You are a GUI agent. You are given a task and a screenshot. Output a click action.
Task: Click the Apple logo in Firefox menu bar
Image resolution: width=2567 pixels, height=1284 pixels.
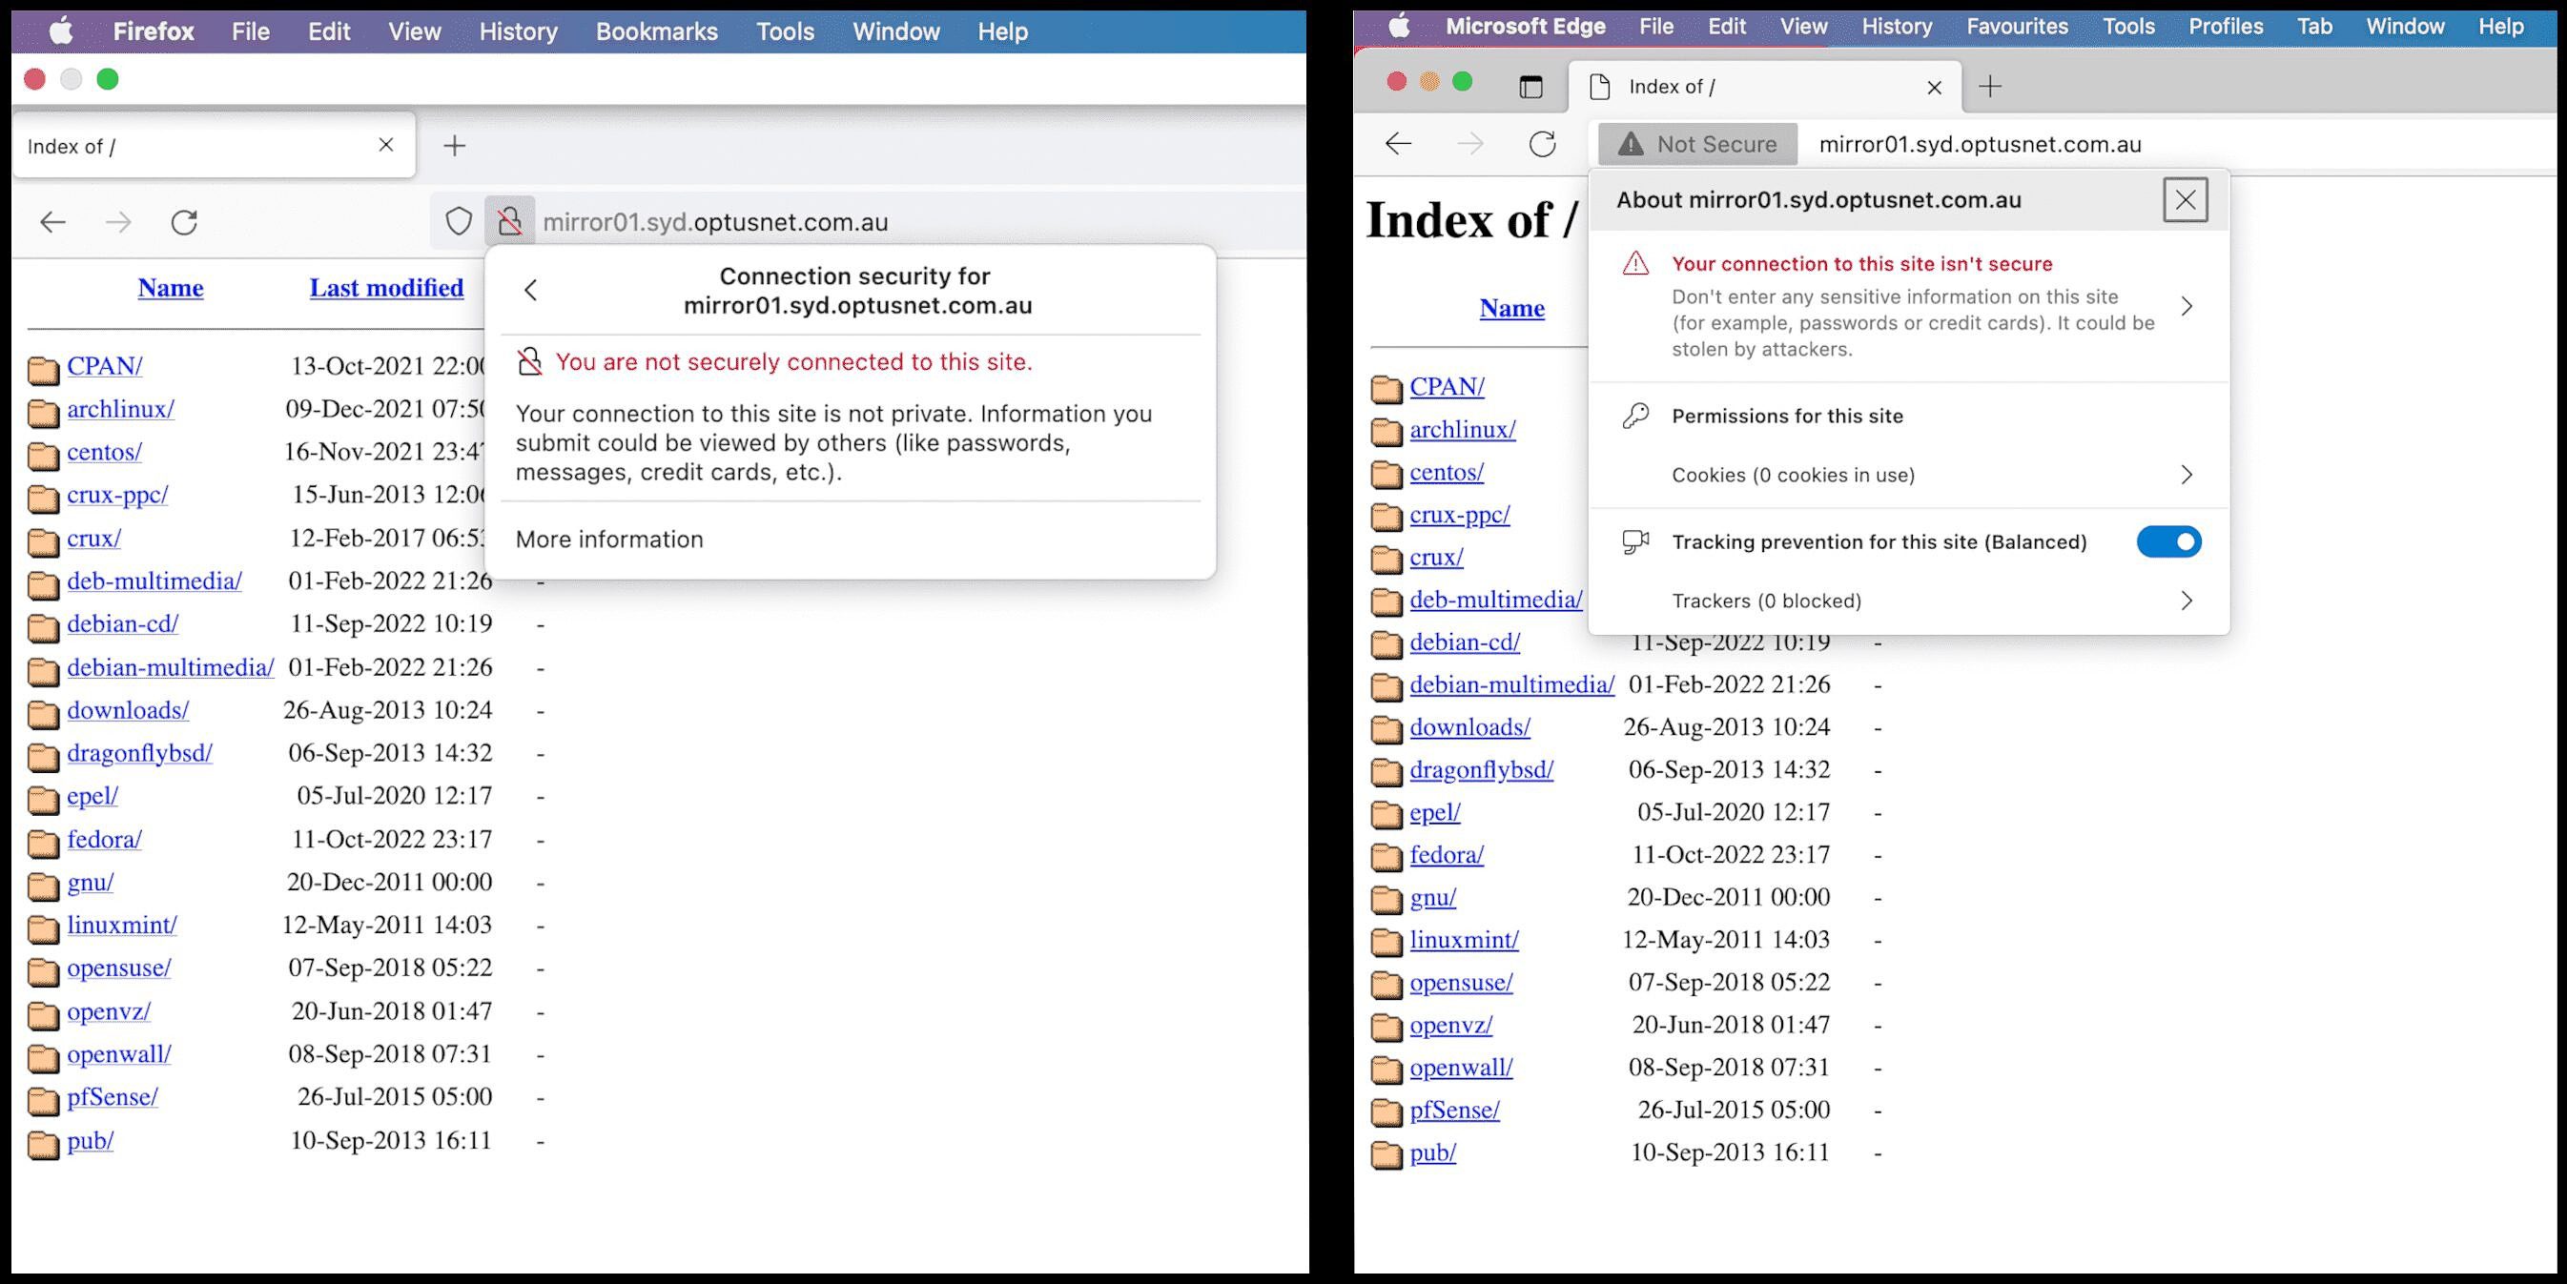tap(62, 31)
